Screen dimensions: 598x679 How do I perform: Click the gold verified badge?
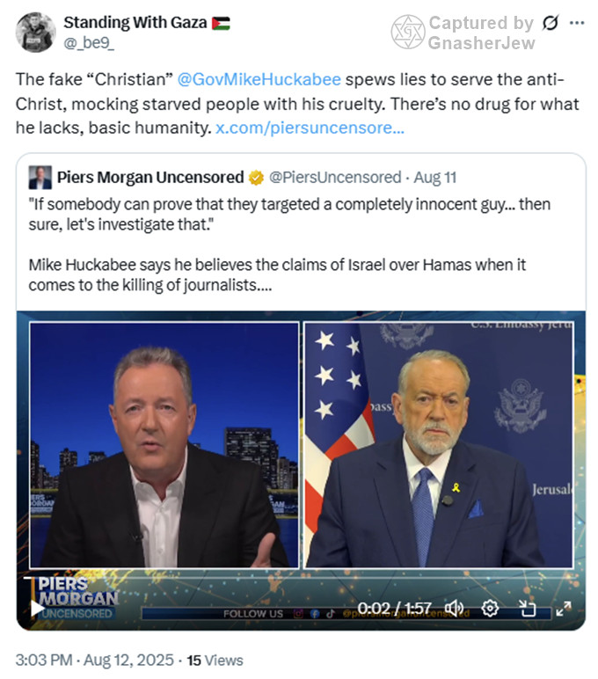[256, 178]
